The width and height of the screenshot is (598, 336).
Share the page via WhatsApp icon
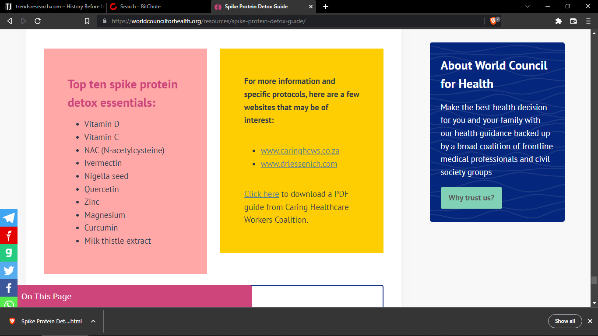pyautogui.click(x=9, y=302)
